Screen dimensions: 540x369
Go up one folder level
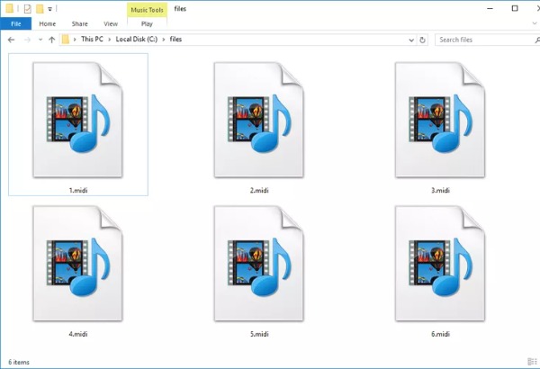(51, 40)
